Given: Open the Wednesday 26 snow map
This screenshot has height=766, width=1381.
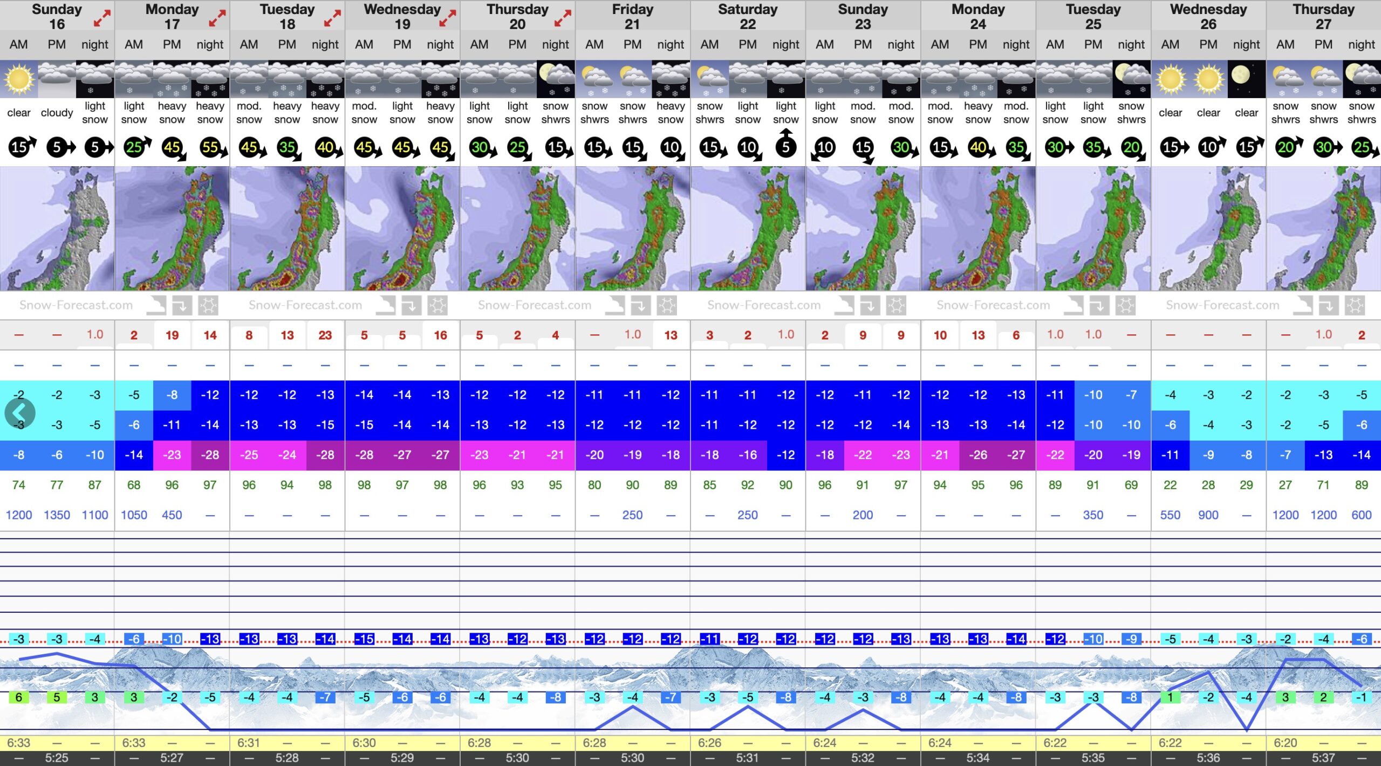Looking at the screenshot, I should [x=1208, y=229].
